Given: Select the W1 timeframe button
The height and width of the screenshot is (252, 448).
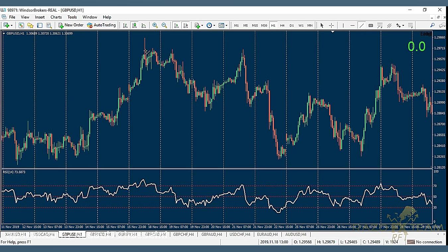Looking at the screenshot, I should click(301, 25).
